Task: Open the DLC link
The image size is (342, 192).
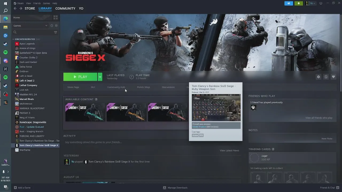Action: (93, 87)
